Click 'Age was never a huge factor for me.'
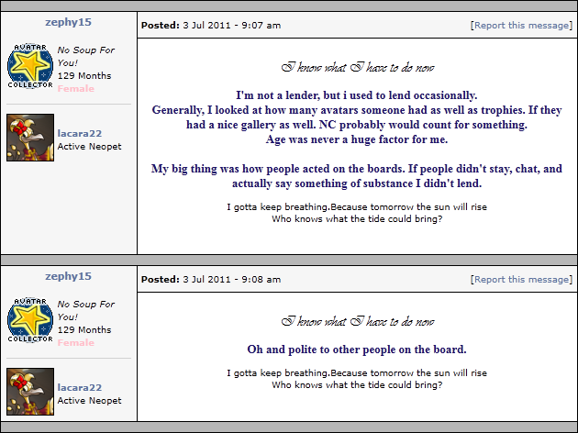The width and height of the screenshot is (578, 433). tap(357, 139)
